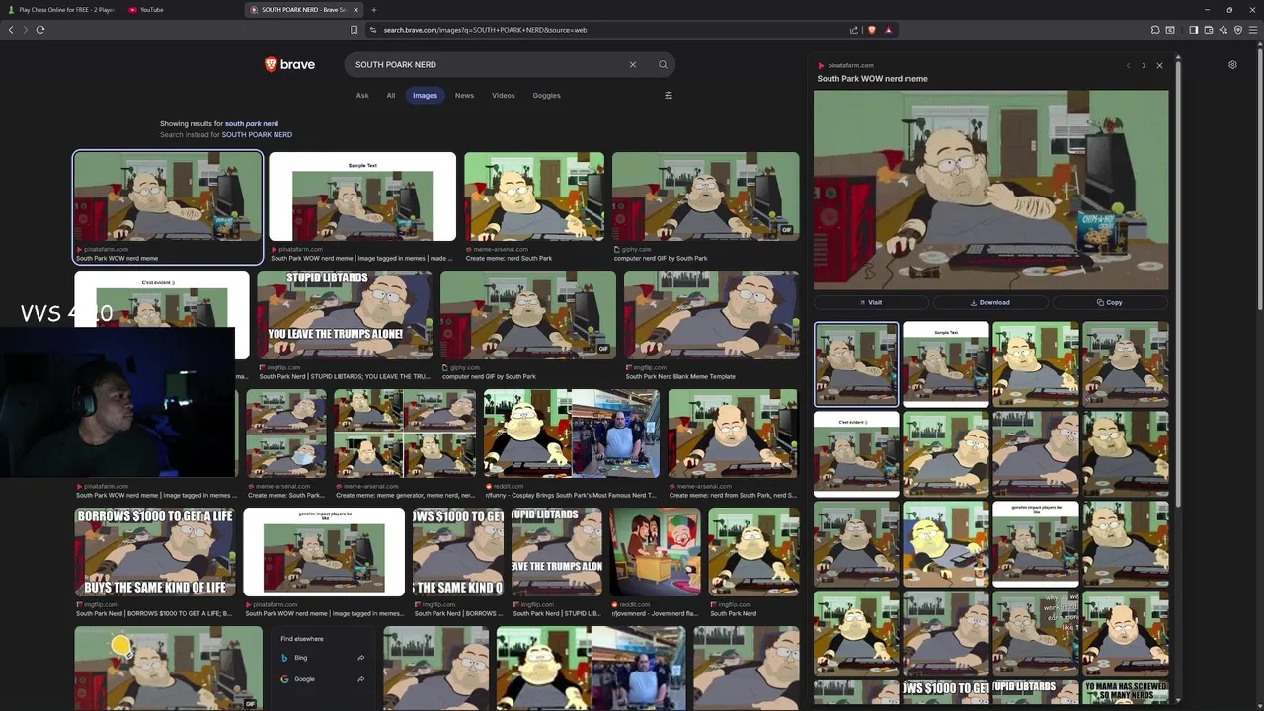Screen dimensions: 1264x711
Task: Open the tab search button beside extensions
Action: (1170, 30)
